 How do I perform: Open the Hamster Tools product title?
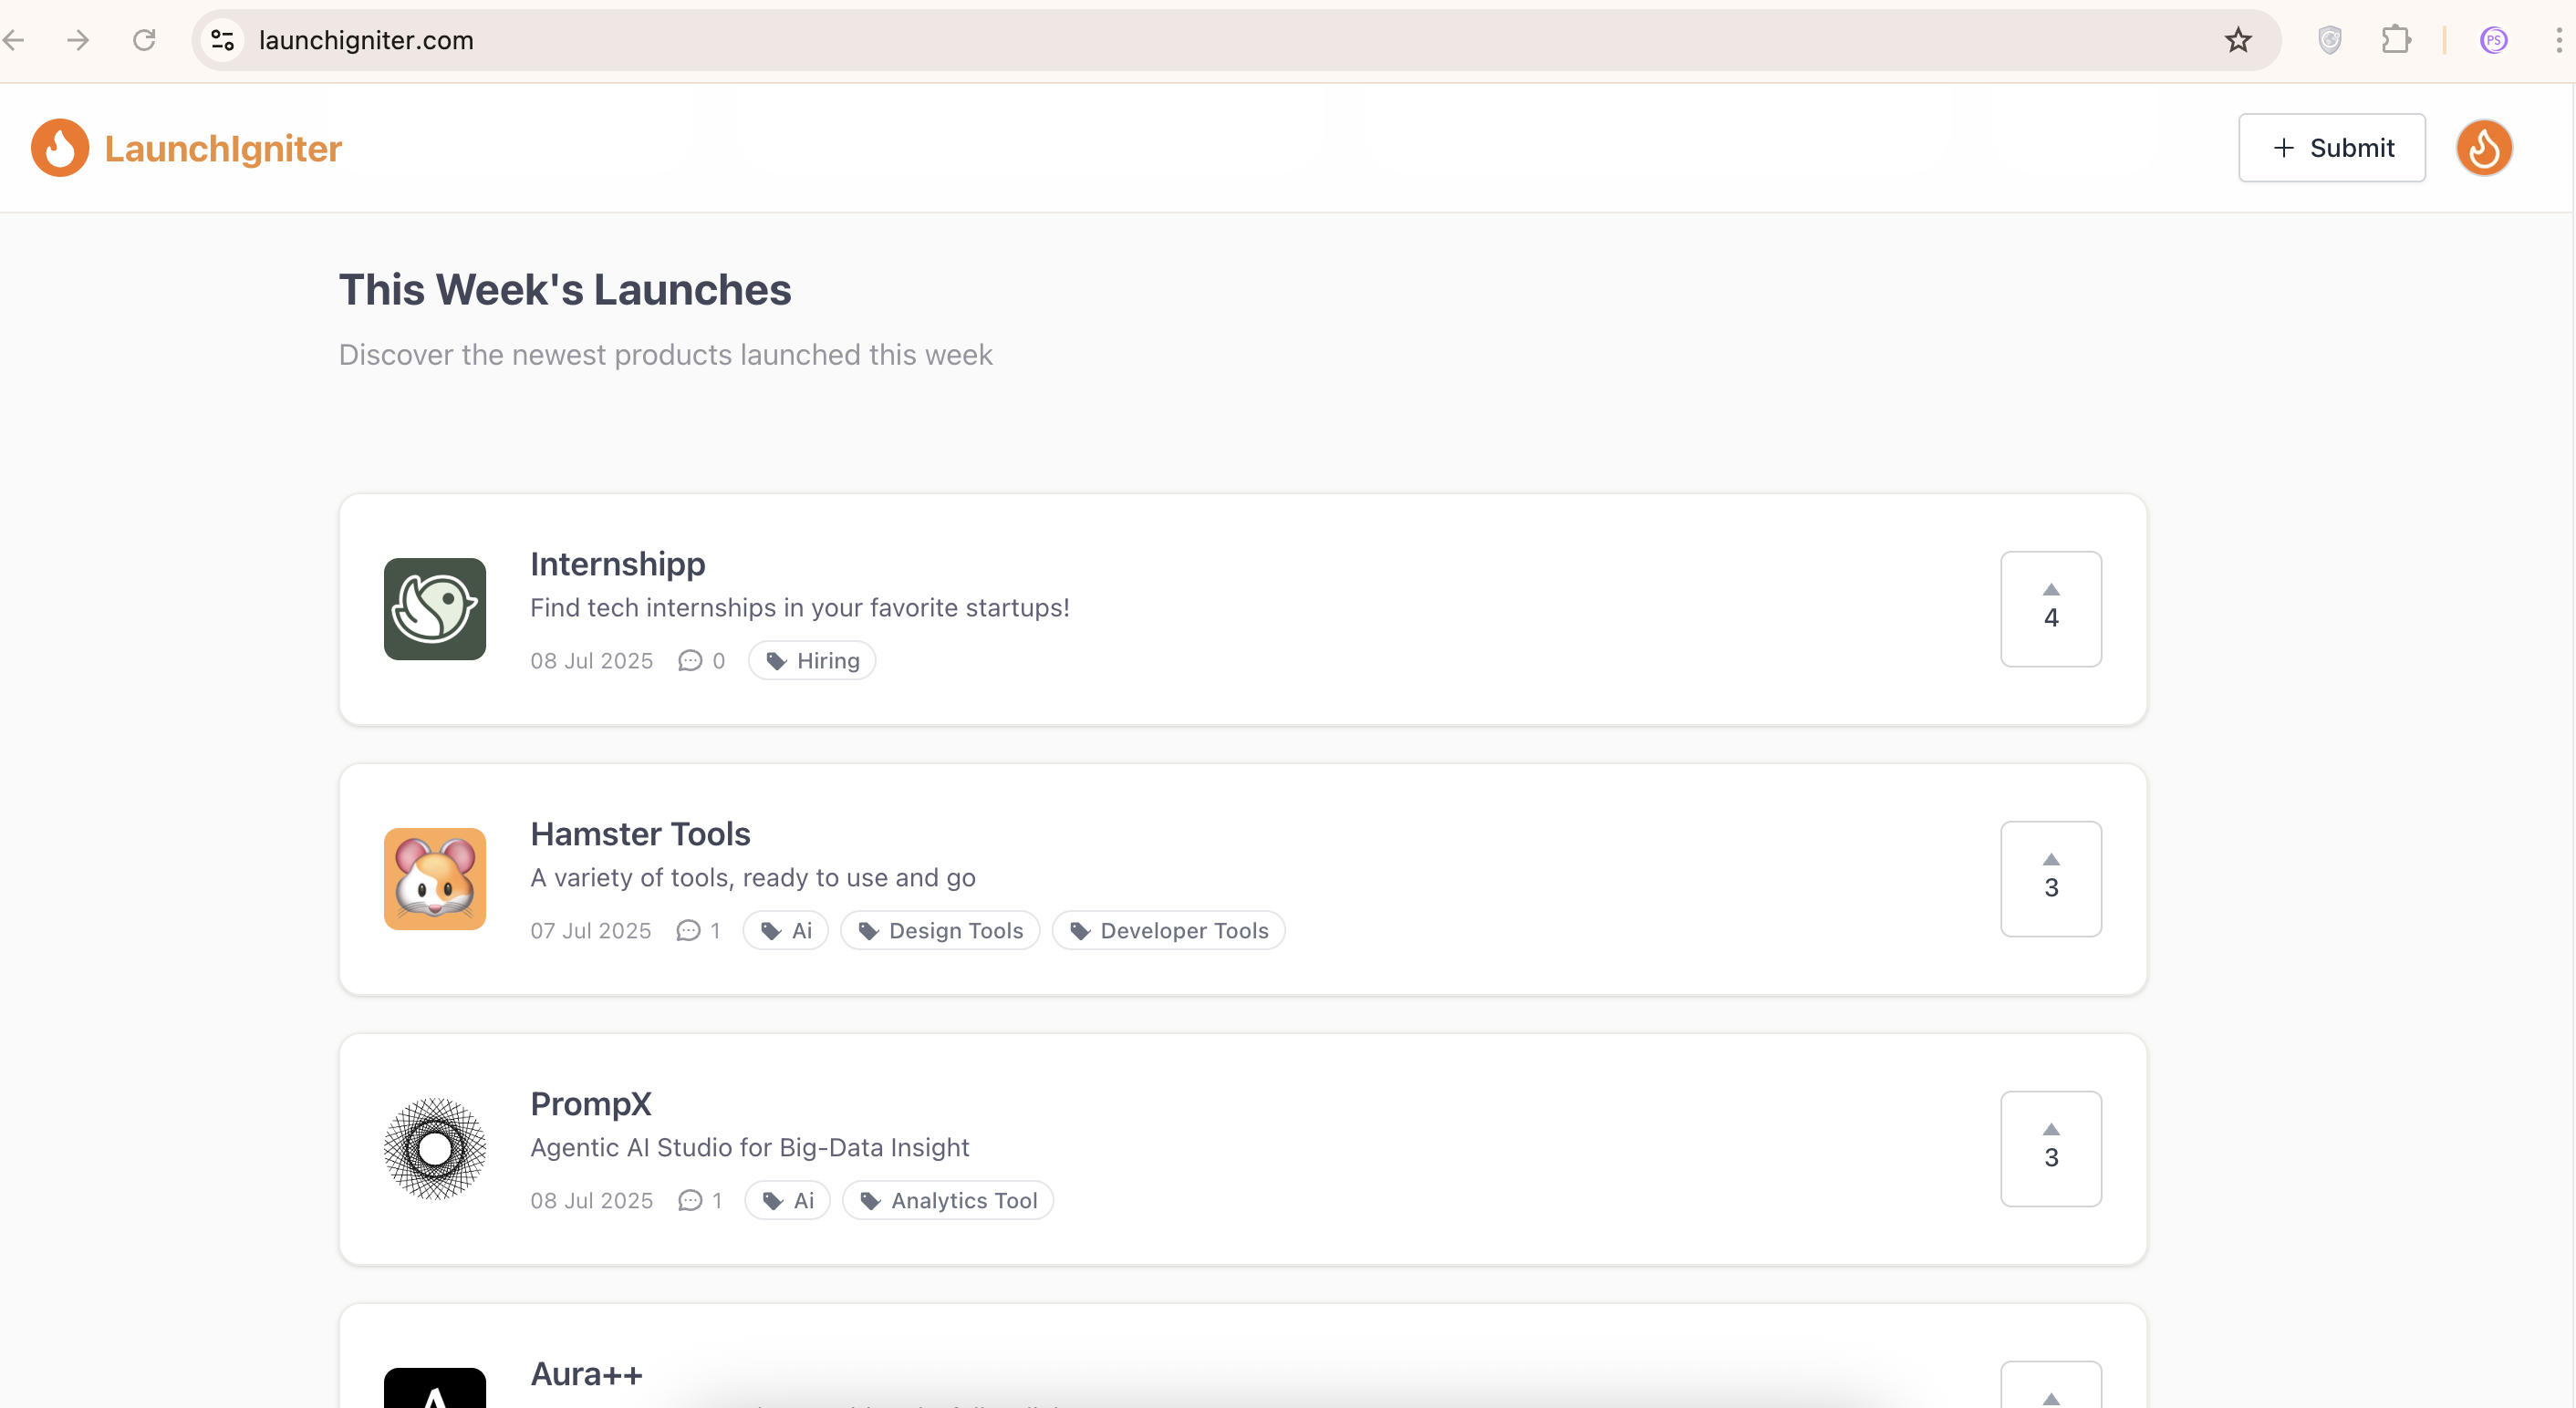640,834
